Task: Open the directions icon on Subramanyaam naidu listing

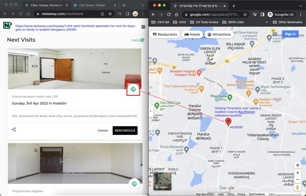Action: pos(133,89)
